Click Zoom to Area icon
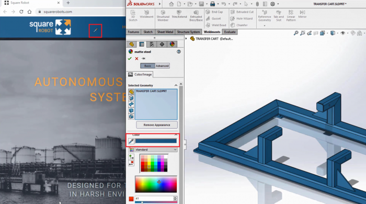This screenshot has width=366, height=204. pyautogui.click(x=303, y=33)
